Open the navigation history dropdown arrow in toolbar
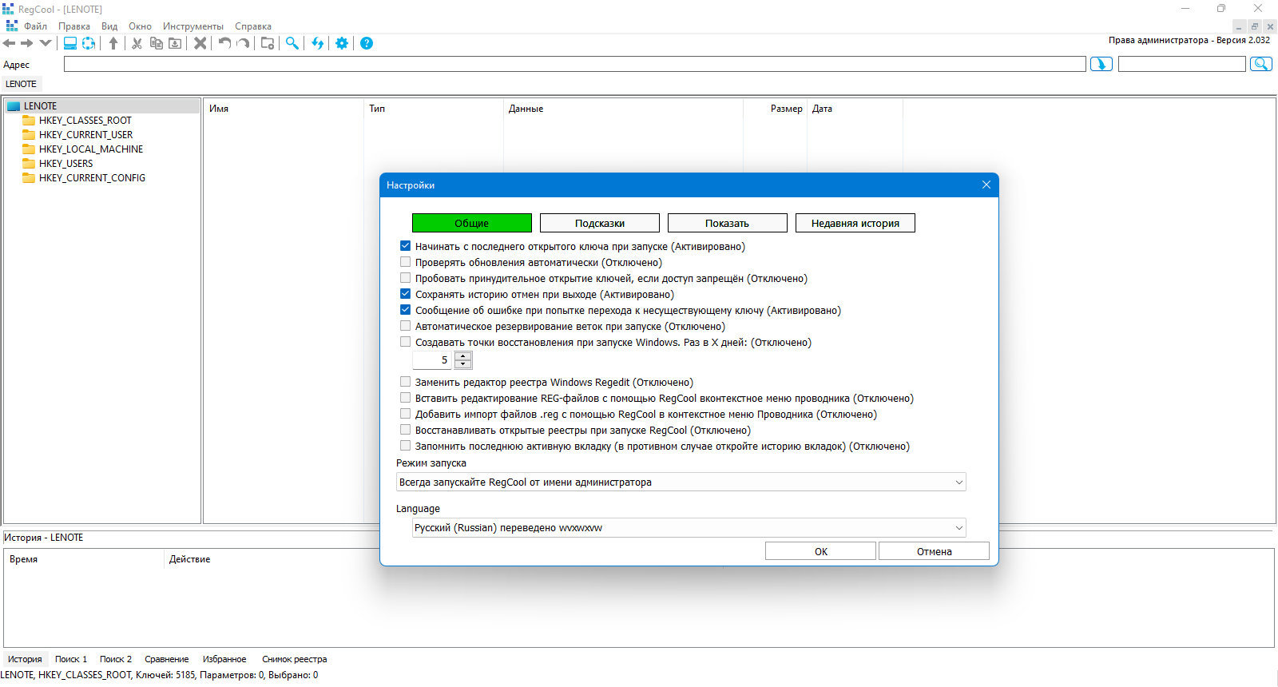This screenshot has height=687, width=1278. click(x=46, y=43)
